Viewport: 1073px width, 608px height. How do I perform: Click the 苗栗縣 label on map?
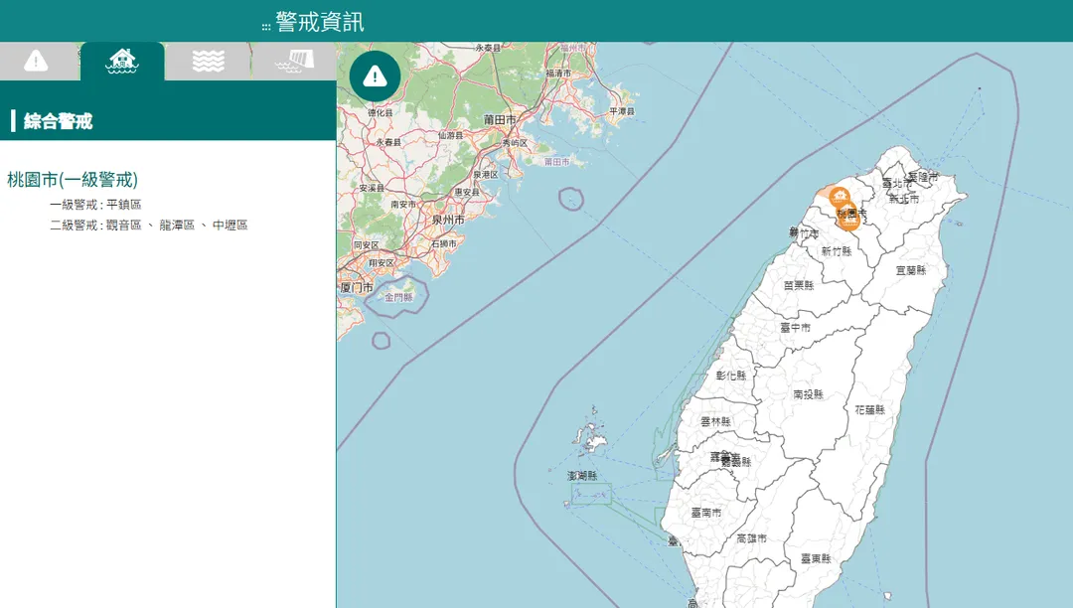(799, 285)
